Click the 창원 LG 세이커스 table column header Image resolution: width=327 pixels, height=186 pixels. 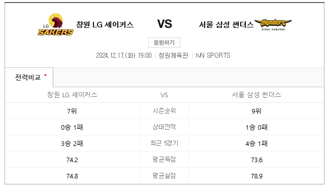coord(72,95)
